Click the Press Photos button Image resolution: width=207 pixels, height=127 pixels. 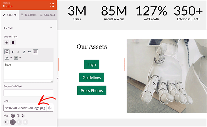click(92, 90)
